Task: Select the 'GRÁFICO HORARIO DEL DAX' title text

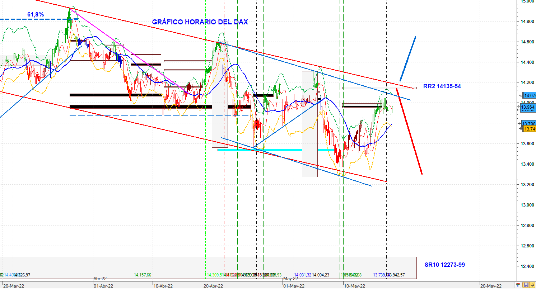Action: (x=200, y=22)
